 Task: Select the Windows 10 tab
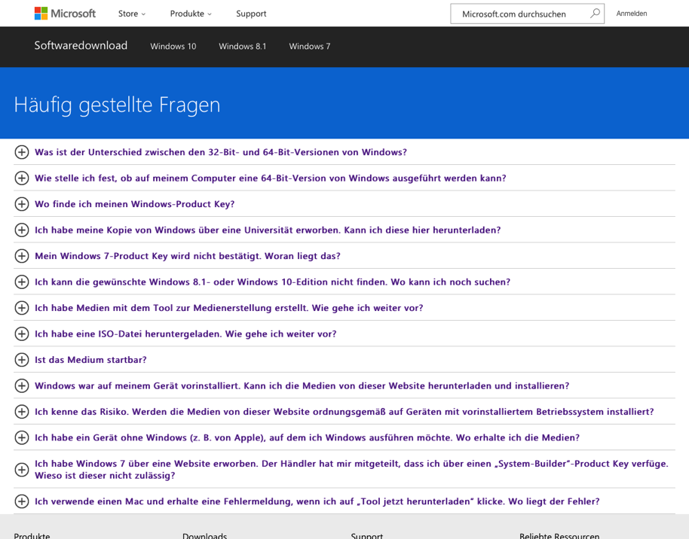point(173,46)
